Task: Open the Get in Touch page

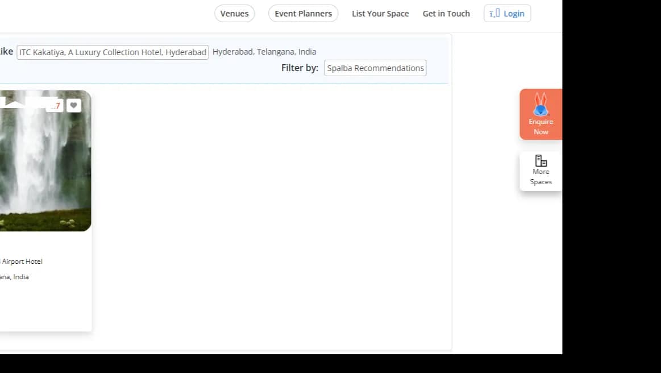Action: 446,14
